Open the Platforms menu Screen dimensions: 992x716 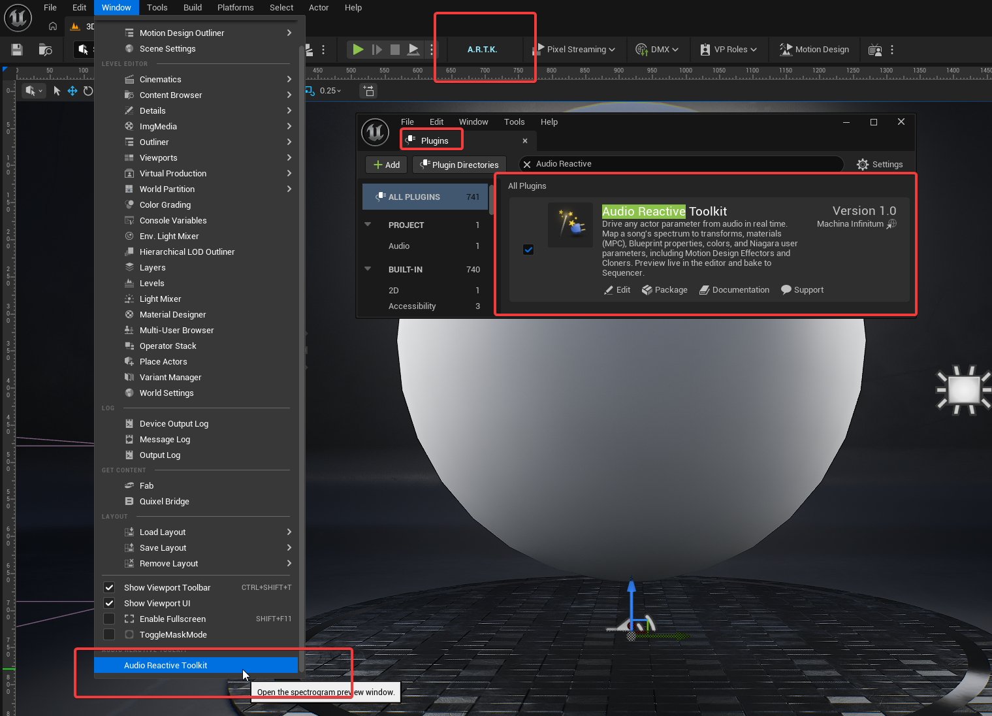coord(236,8)
